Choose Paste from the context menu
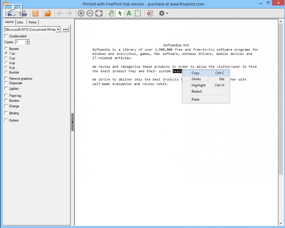 206,100
